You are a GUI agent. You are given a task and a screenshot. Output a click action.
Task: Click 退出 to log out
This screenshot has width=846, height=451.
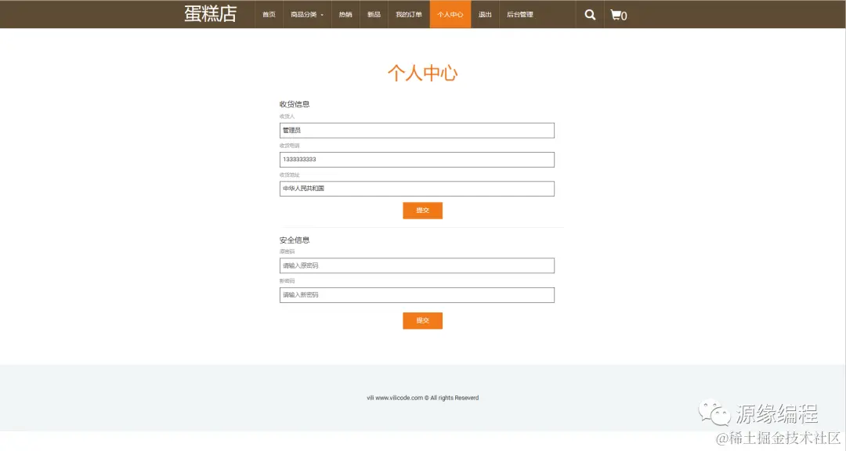point(485,15)
